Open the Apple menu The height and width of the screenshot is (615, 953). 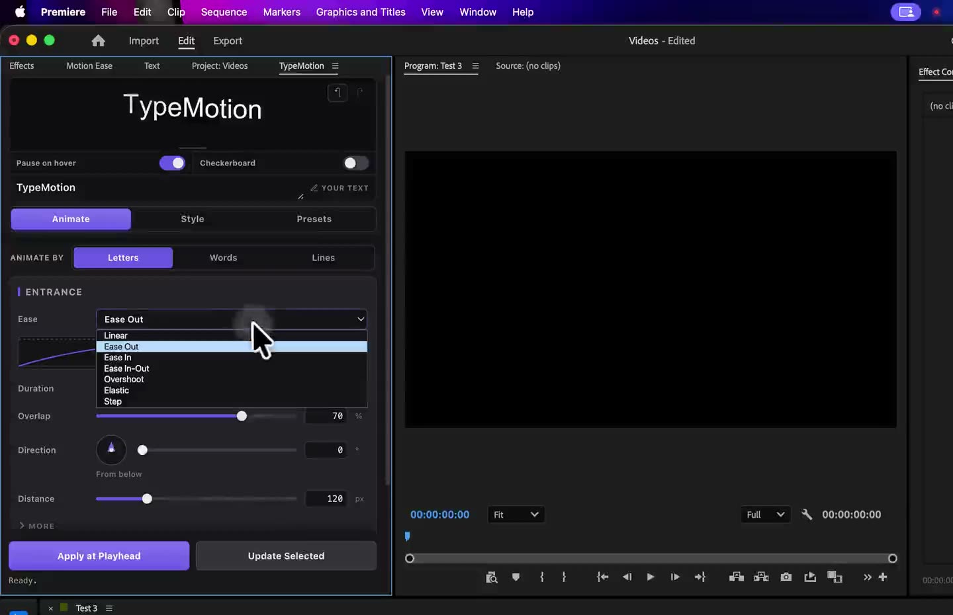(x=20, y=12)
